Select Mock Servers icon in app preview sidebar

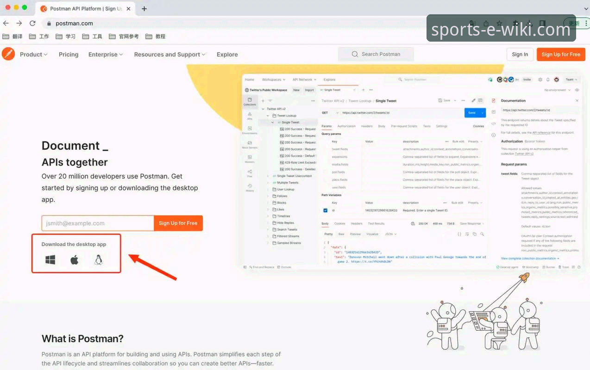pos(250,145)
